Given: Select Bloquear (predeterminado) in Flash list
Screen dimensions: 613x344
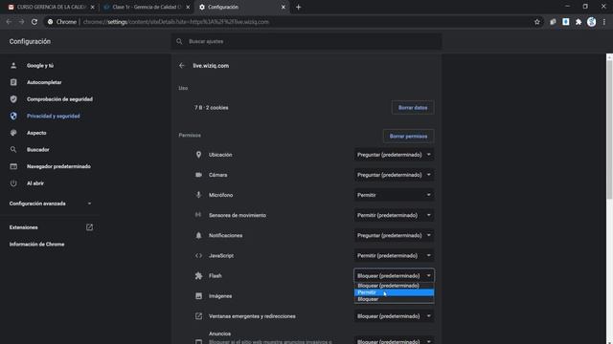Looking at the screenshot, I should point(394,286).
